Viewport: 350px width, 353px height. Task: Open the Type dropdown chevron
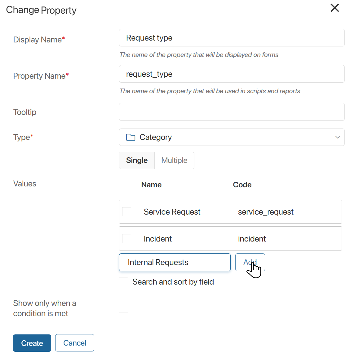pyautogui.click(x=337, y=137)
